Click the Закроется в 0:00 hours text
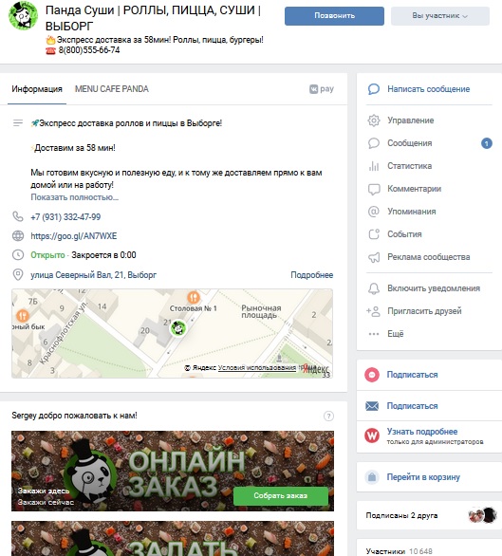This screenshot has width=502, height=556. pos(103,255)
